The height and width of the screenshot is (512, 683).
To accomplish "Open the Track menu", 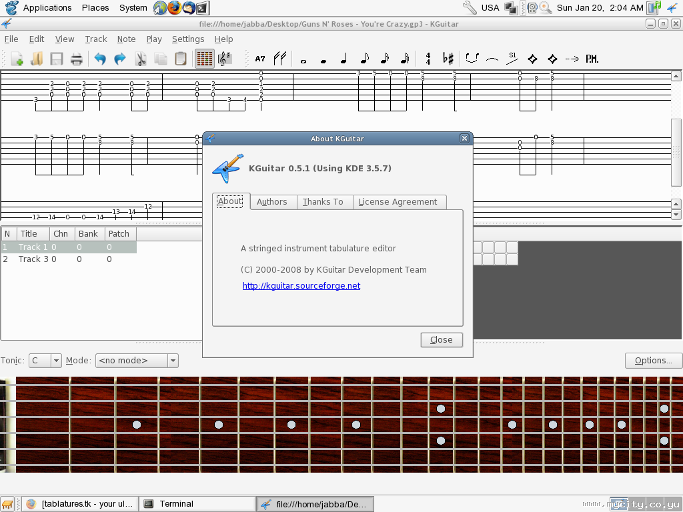I will [x=96, y=39].
